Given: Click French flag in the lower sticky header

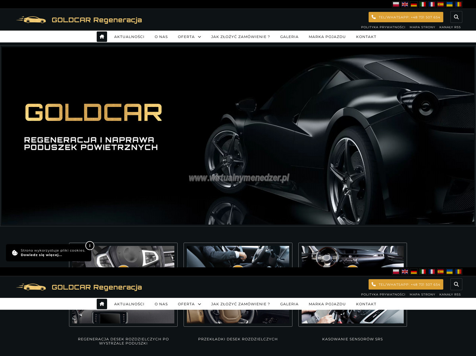Looking at the screenshot, I should click(432, 272).
